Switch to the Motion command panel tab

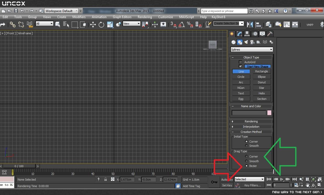[x=255, y=34]
